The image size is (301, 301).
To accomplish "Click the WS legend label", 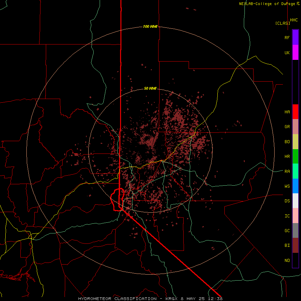I will coord(287,186).
